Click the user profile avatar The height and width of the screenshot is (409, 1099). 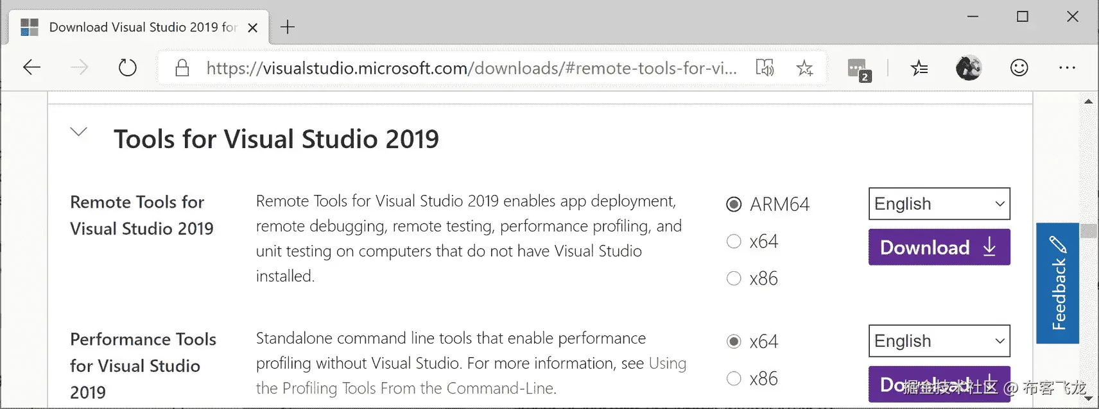coord(968,67)
